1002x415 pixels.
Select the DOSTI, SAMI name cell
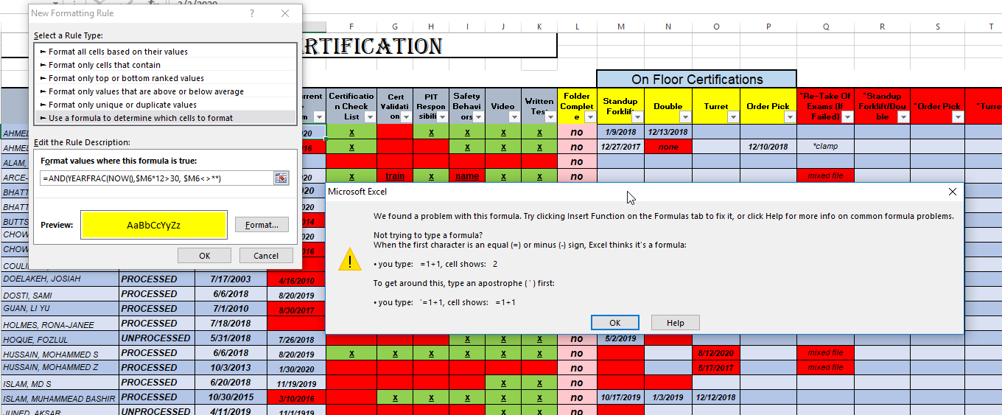[60, 294]
